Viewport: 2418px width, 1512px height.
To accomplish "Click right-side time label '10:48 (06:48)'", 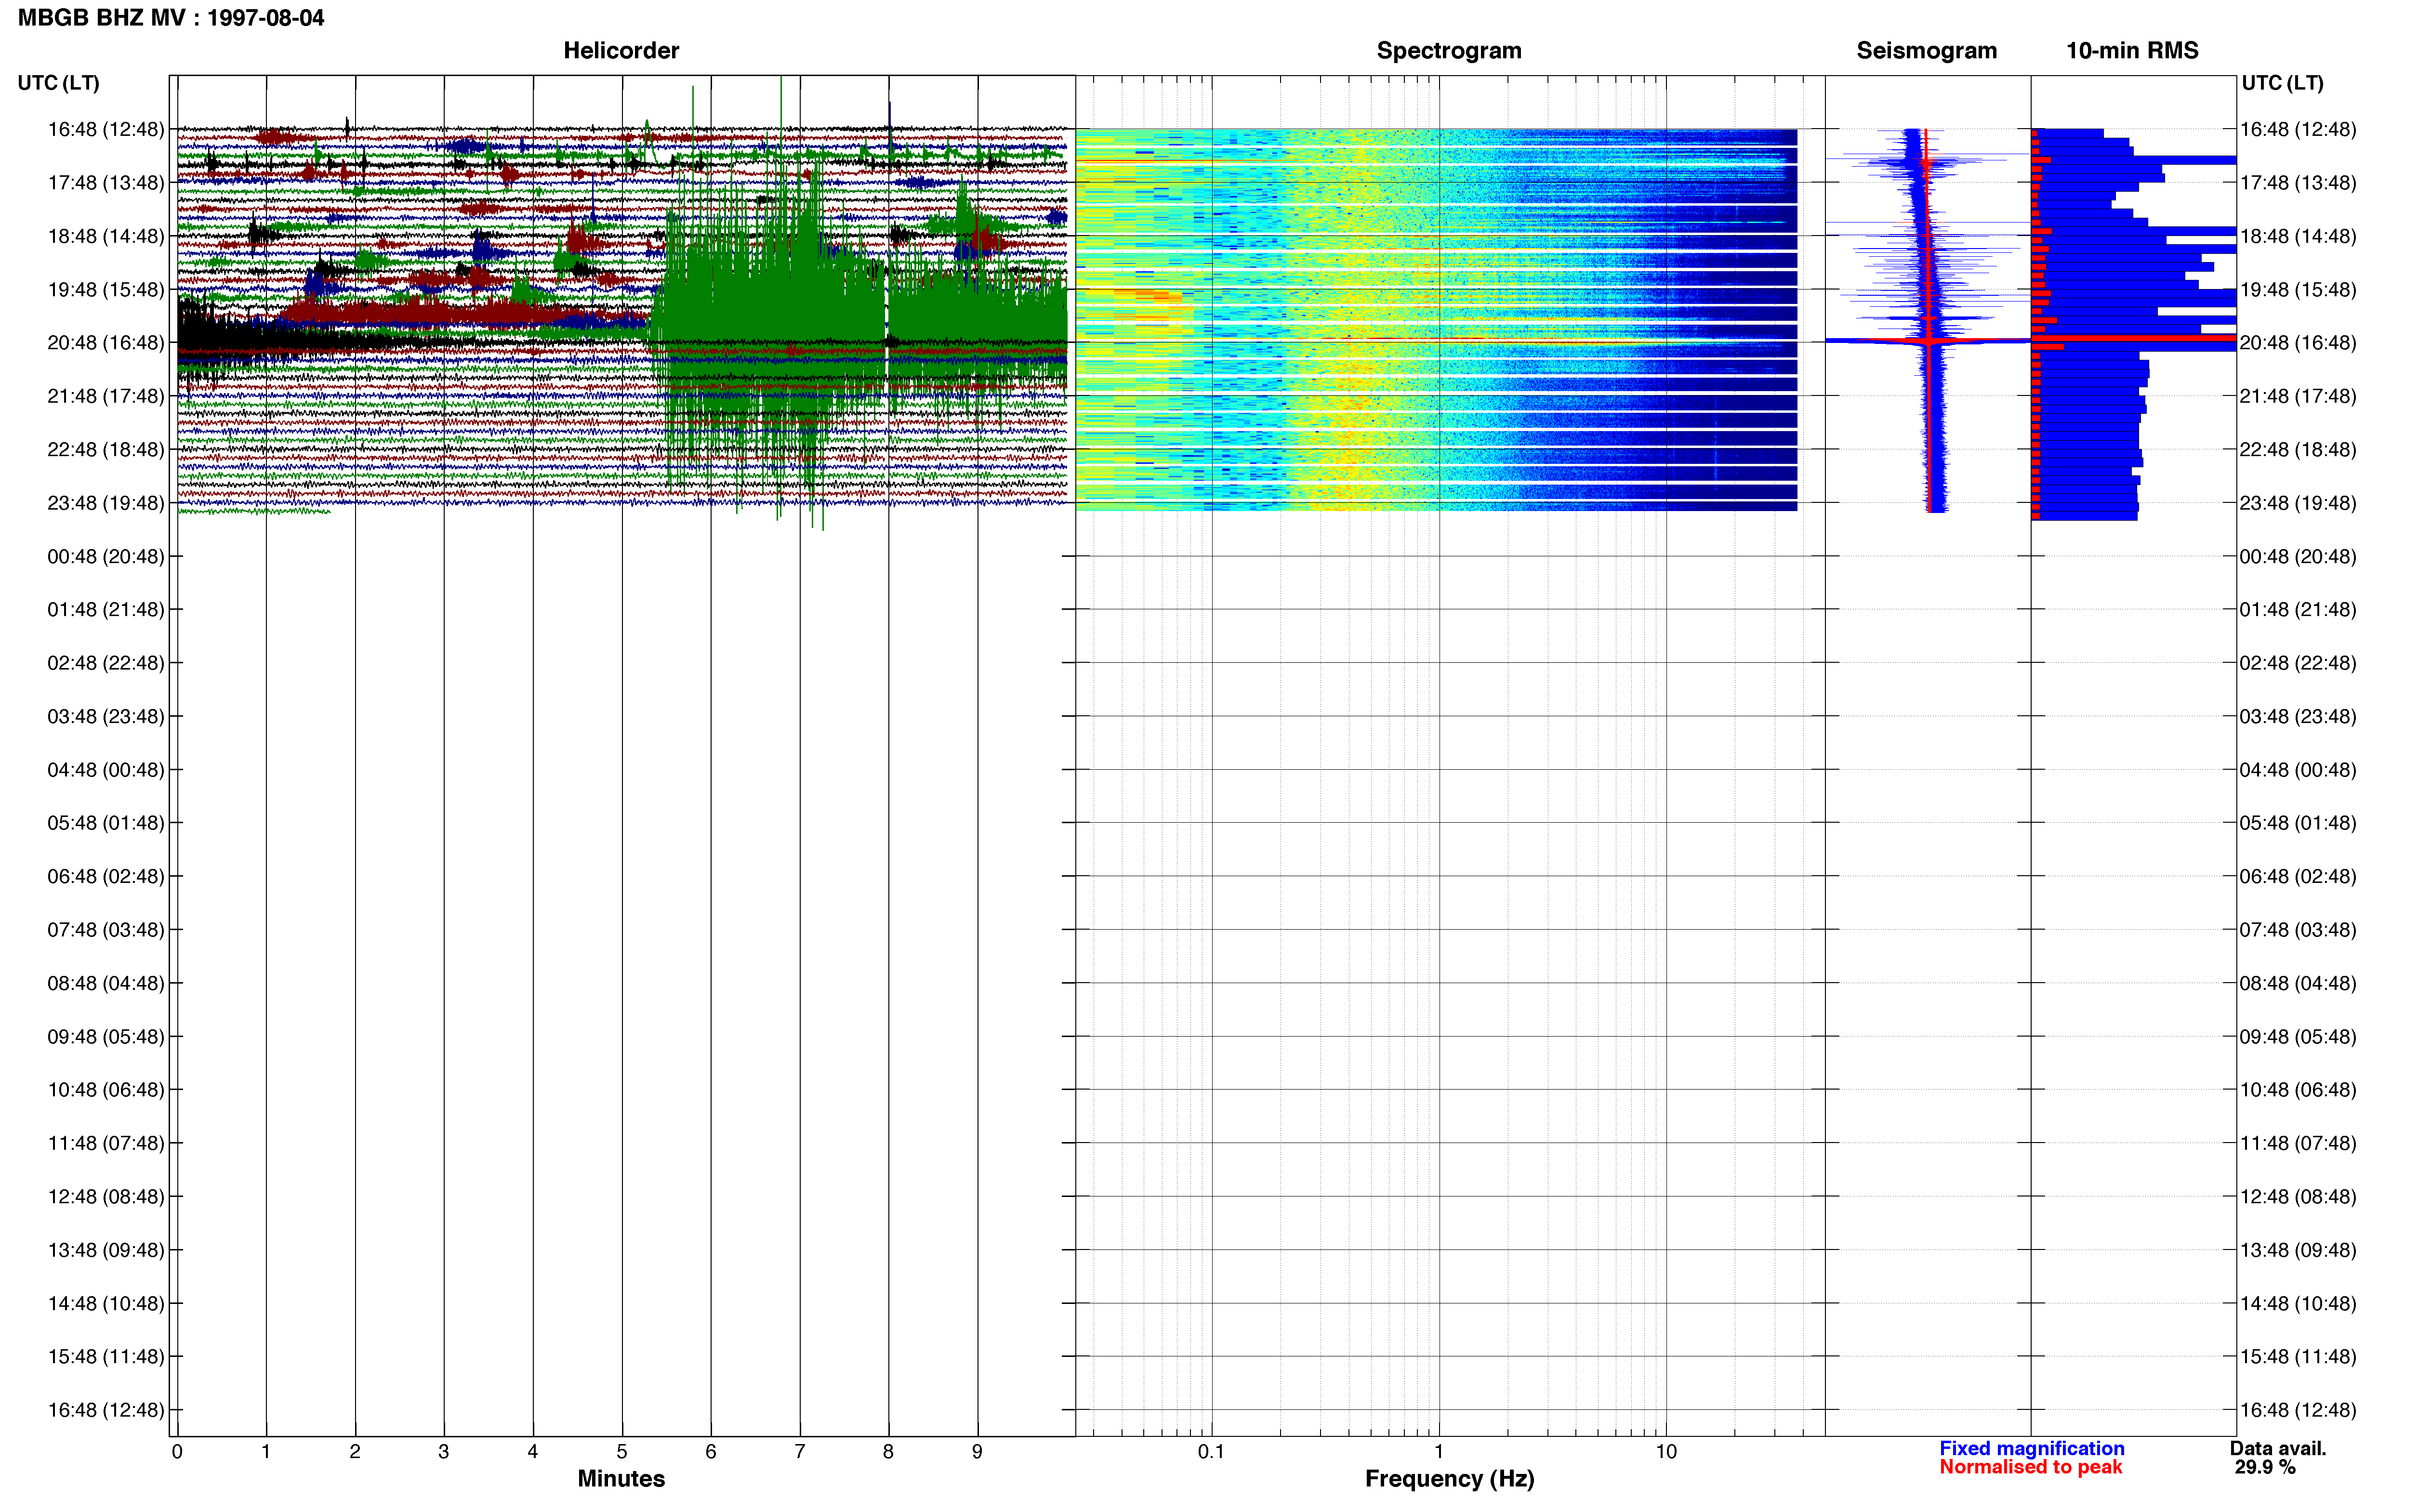I will tap(2298, 1090).
